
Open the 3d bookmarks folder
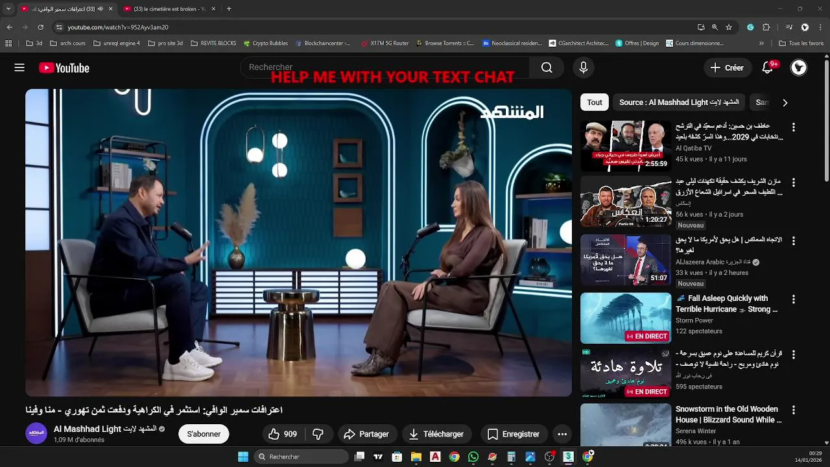click(x=34, y=43)
